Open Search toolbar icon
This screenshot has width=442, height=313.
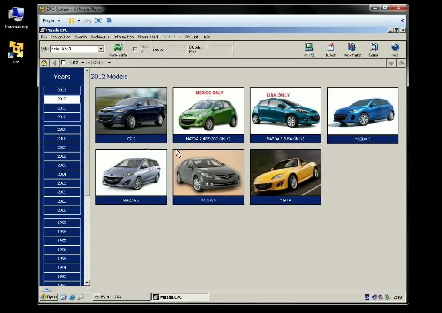(374, 50)
